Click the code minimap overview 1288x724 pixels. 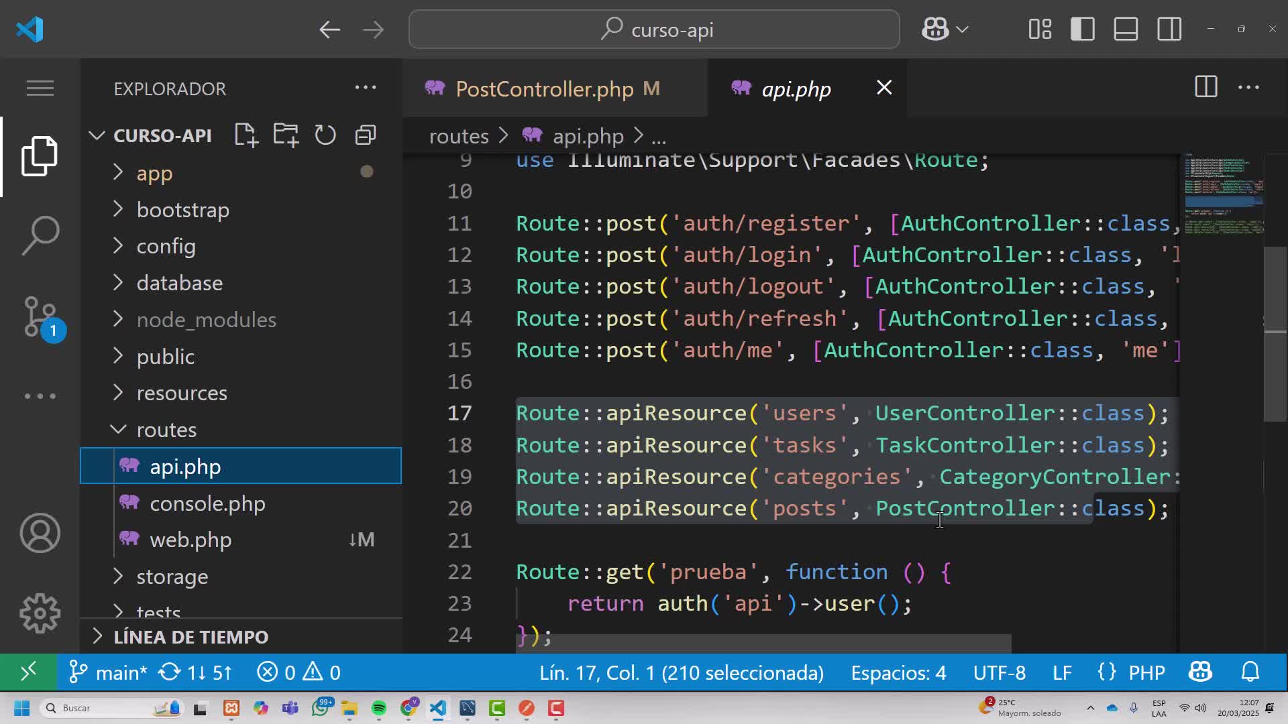[x=1224, y=194]
